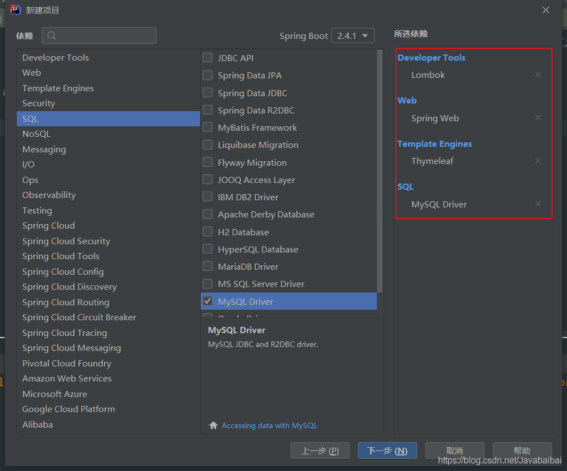Open Accessing data with MySQL link

270,425
